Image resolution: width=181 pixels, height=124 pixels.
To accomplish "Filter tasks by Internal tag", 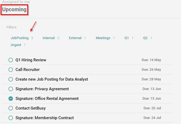I will pyautogui.click(x=49, y=38).
